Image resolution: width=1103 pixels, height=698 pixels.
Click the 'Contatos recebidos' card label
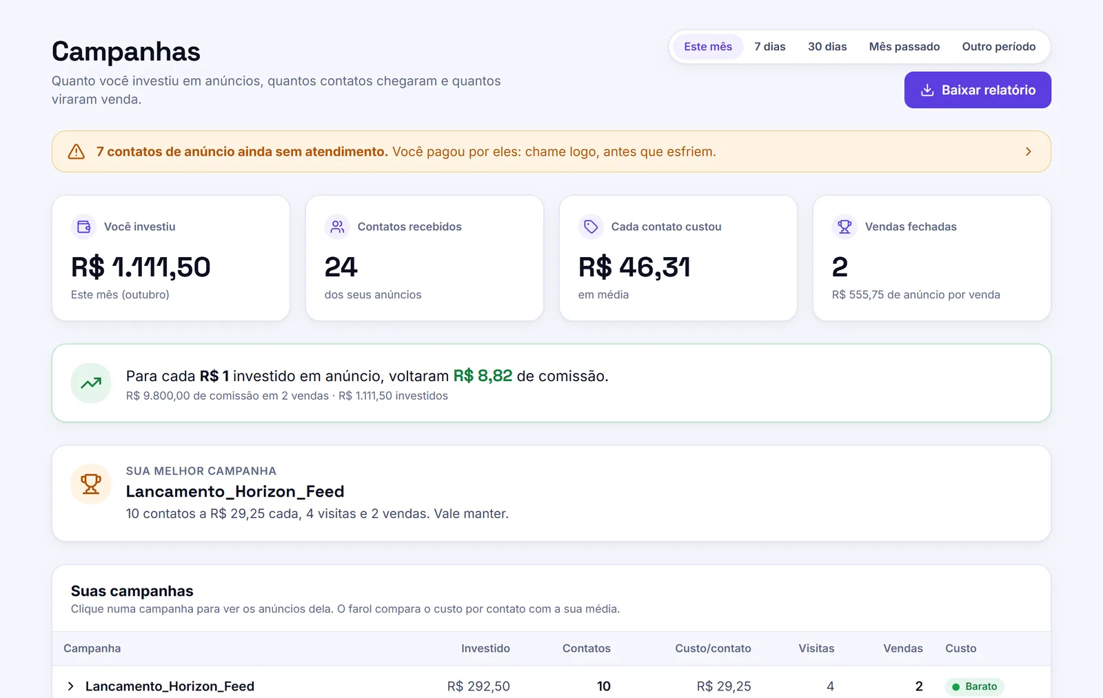click(409, 227)
